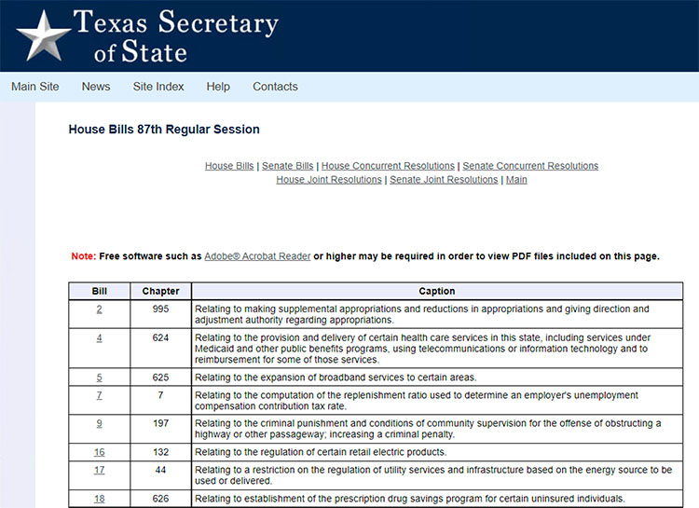
Task: Open House Joint Resolutions link
Action: click(x=329, y=180)
